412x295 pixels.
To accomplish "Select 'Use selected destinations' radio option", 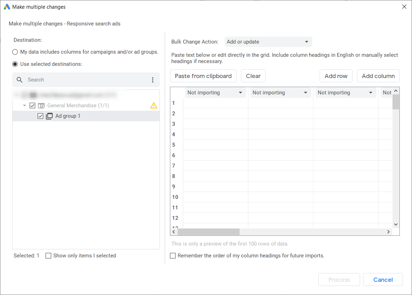I will tap(15, 64).
